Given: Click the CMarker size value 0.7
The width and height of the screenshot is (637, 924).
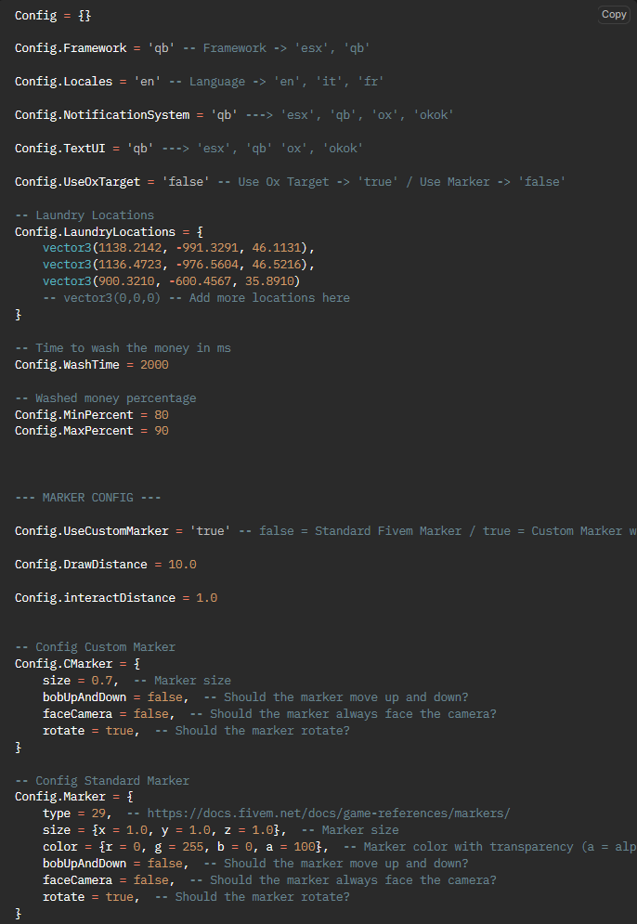Looking at the screenshot, I should tap(102, 681).
